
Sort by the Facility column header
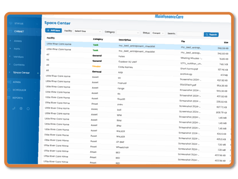51,38
